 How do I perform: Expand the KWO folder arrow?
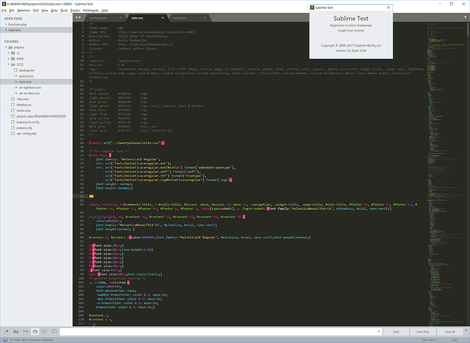[9, 59]
